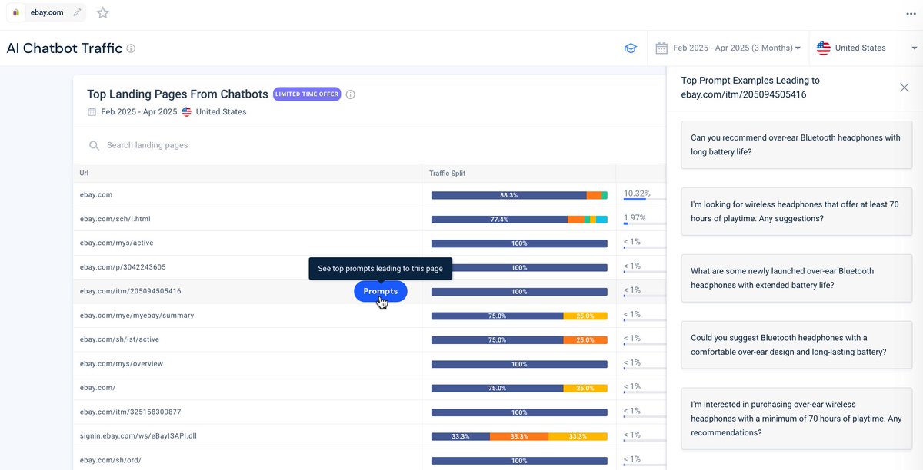Open the AI Chatbot Traffic info tooltip
The image size is (923, 470).
tap(131, 48)
